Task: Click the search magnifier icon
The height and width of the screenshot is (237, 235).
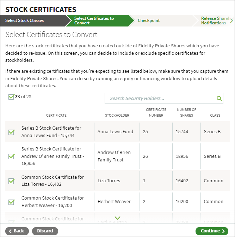Action: (x=219, y=99)
